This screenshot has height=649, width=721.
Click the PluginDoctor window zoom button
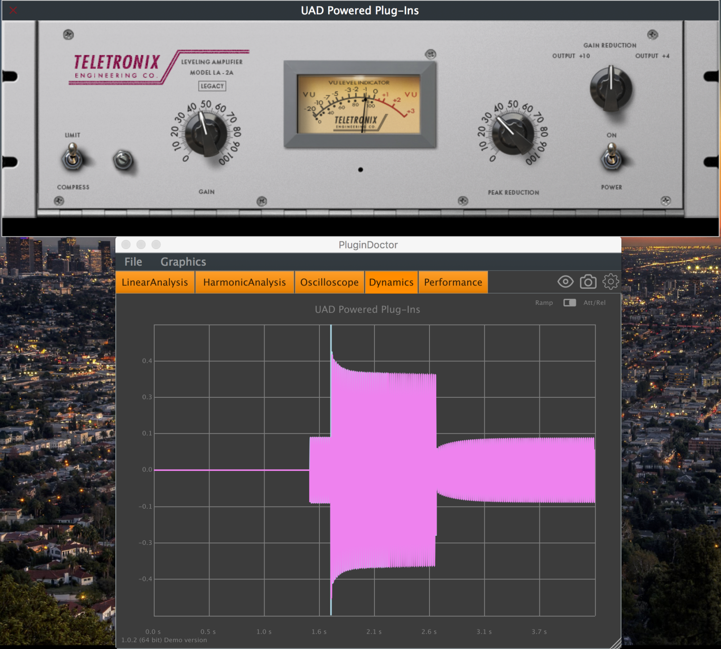click(156, 244)
